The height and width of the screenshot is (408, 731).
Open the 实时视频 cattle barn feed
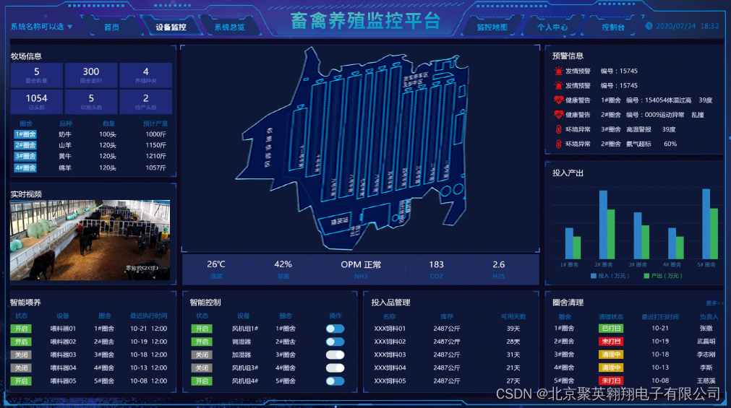pyautogui.click(x=90, y=240)
